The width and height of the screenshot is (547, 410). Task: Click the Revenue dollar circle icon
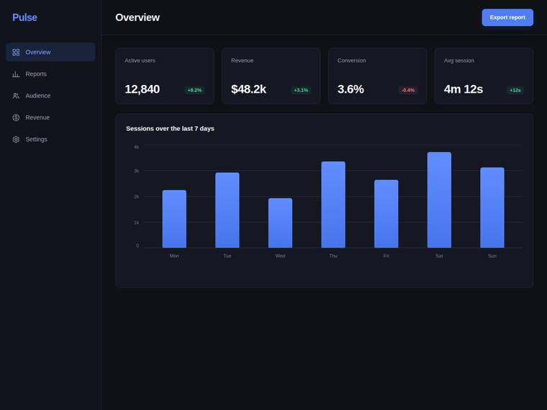tap(16, 117)
